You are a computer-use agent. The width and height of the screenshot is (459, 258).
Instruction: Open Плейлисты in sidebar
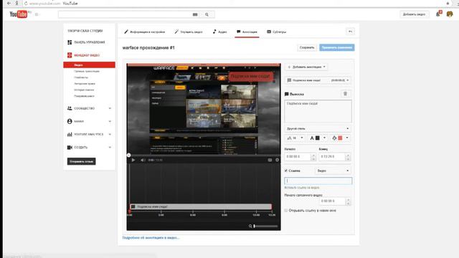pyautogui.click(x=81, y=77)
